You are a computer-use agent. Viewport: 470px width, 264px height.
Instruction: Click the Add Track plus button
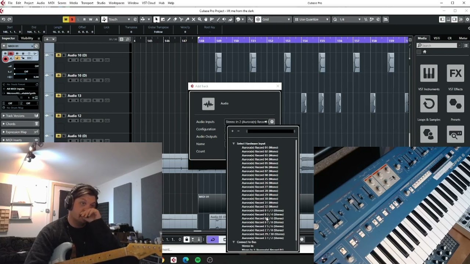pyautogui.click(x=47, y=39)
